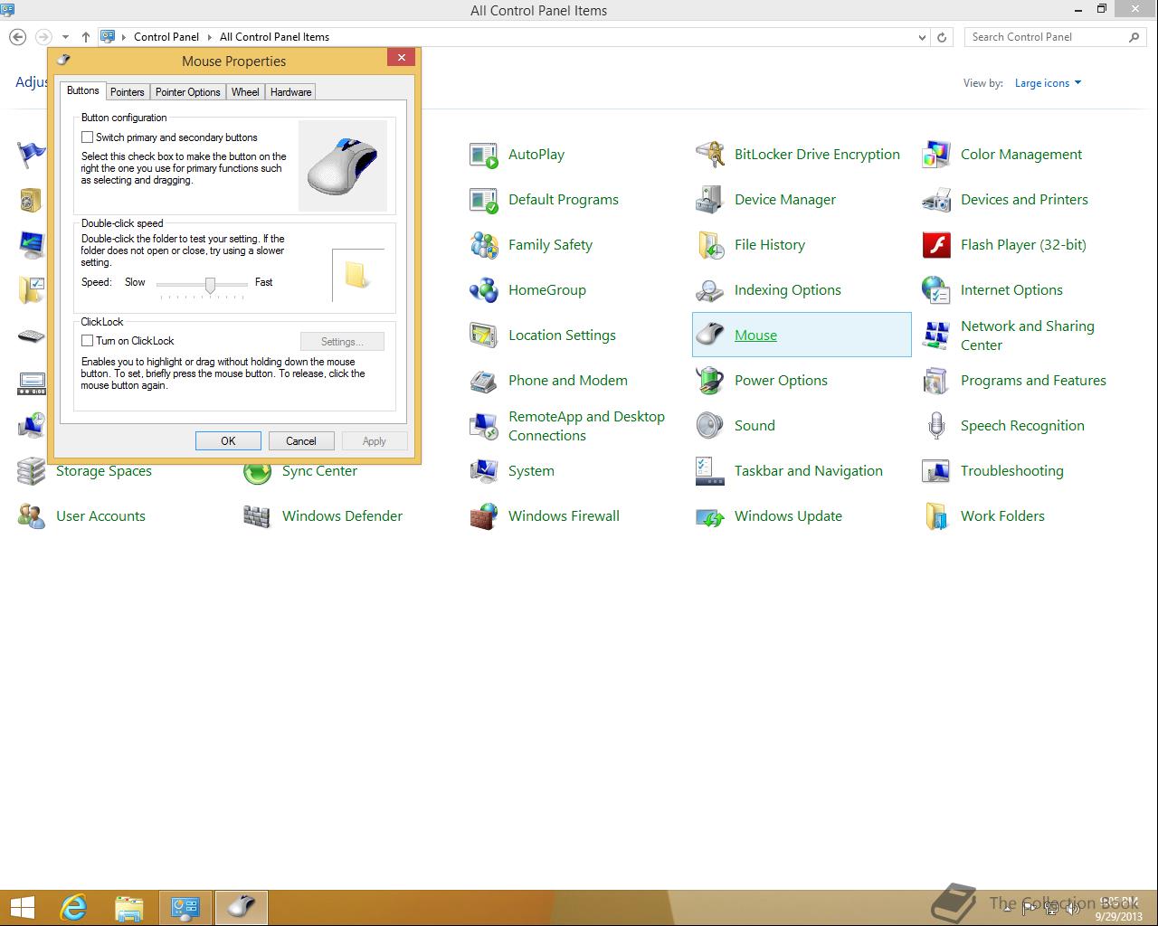Screen dimensions: 1158x926
Task: Open the Windows Firewall icon
Action: pyautogui.click(x=484, y=516)
